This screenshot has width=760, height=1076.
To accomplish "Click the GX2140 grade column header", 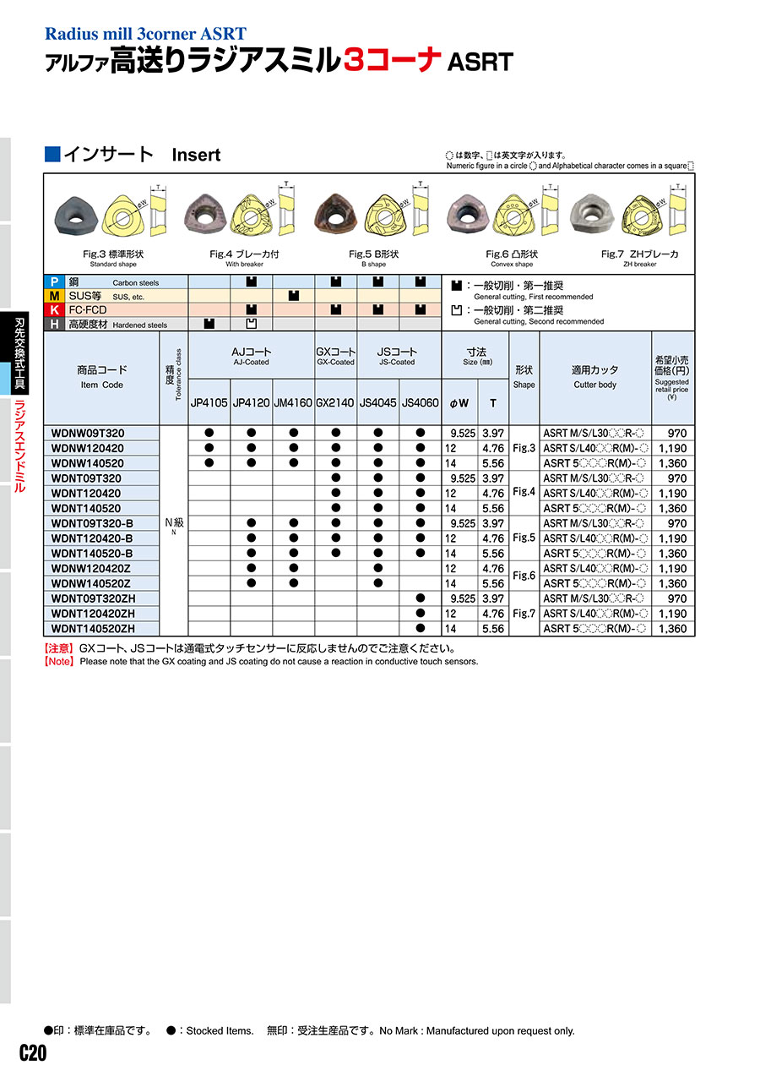I will (335, 403).
